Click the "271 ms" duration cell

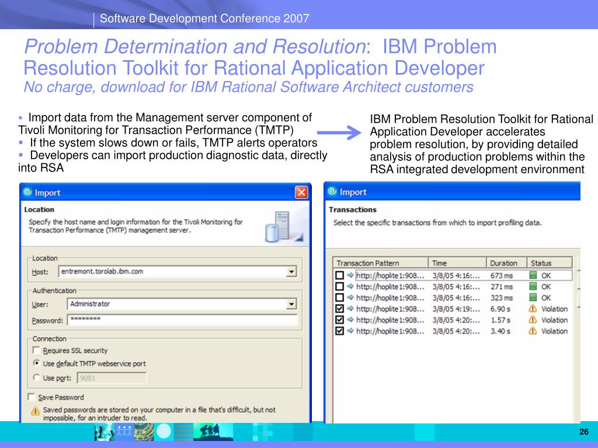pyautogui.click(x=502, y=287)
